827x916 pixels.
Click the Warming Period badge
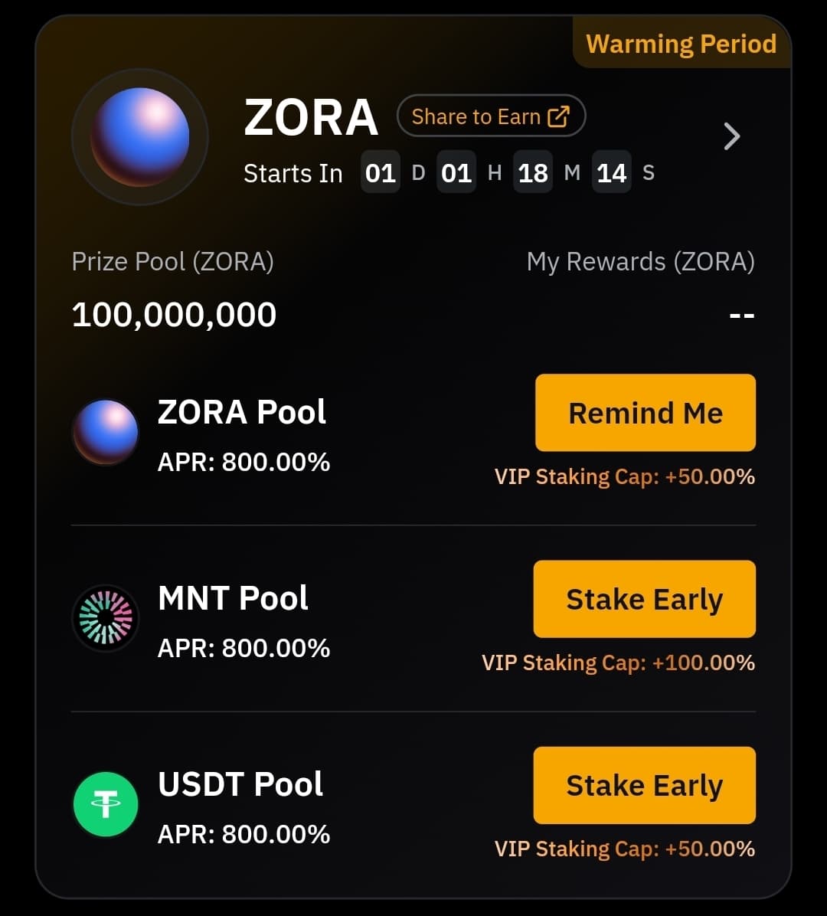681,44
